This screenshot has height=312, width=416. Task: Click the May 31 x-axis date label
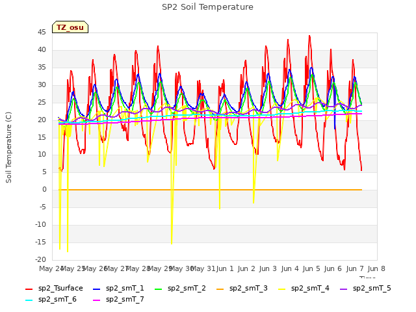pyautogui.click(x=203, y=268)
